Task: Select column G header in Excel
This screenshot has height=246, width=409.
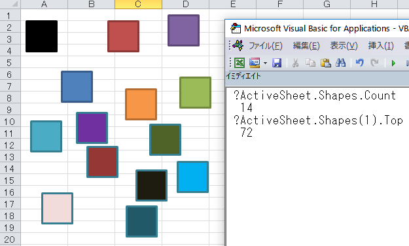Action: 327,4
